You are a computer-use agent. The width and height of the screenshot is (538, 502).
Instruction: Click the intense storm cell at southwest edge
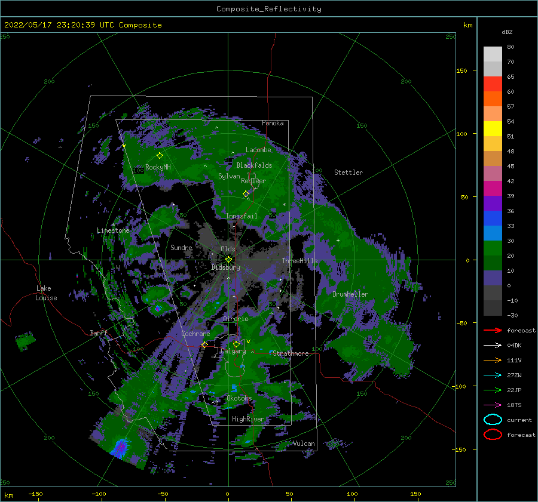(120, 447)
